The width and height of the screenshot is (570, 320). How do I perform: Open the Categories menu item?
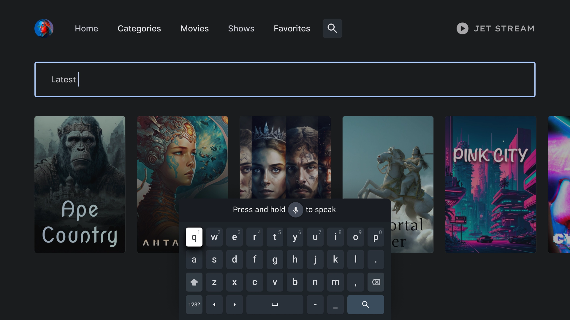(139, 28)
